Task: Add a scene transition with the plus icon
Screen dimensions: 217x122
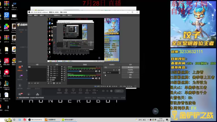Action: pyautogui.click(x=114, y=70)
